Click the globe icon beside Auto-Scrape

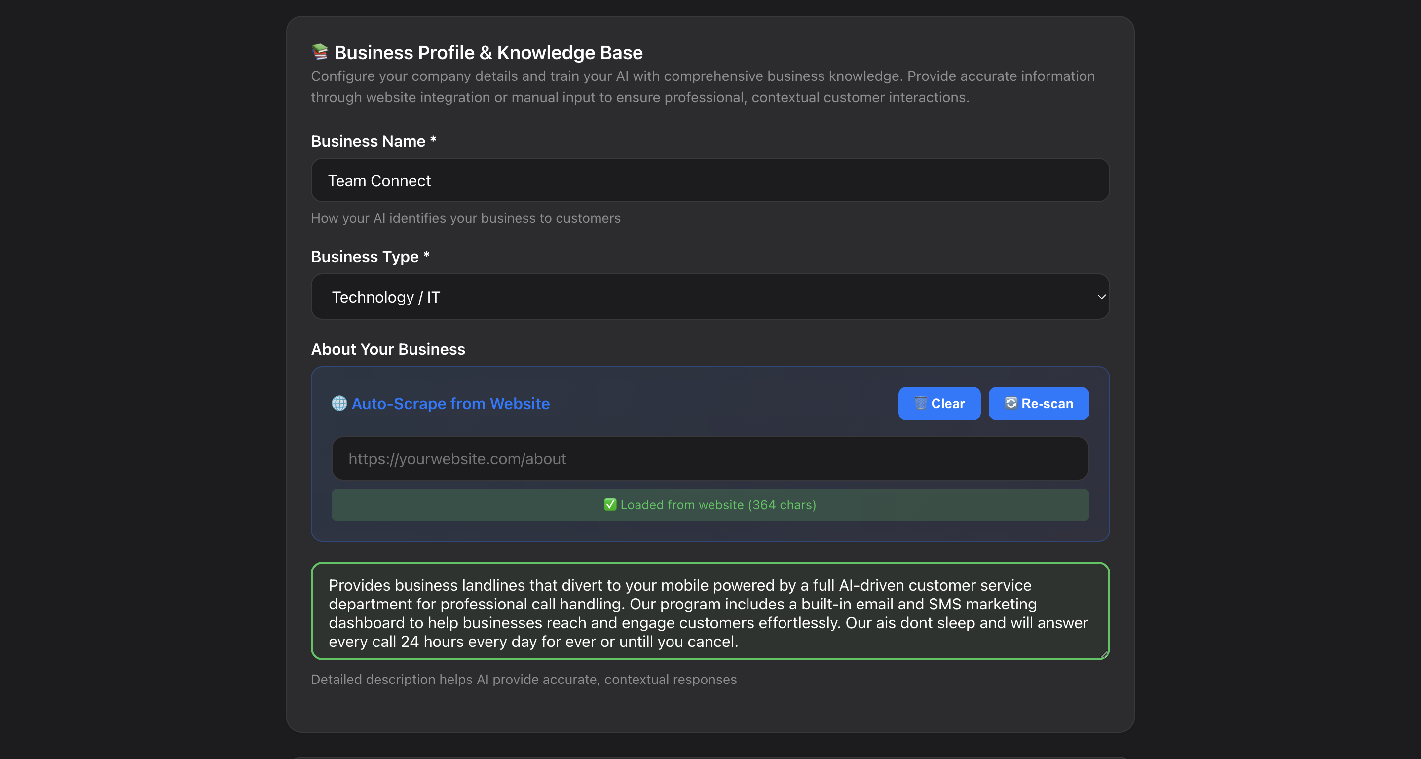click(339, 403)
